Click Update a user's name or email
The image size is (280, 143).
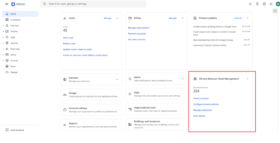(x=77, y=50)
